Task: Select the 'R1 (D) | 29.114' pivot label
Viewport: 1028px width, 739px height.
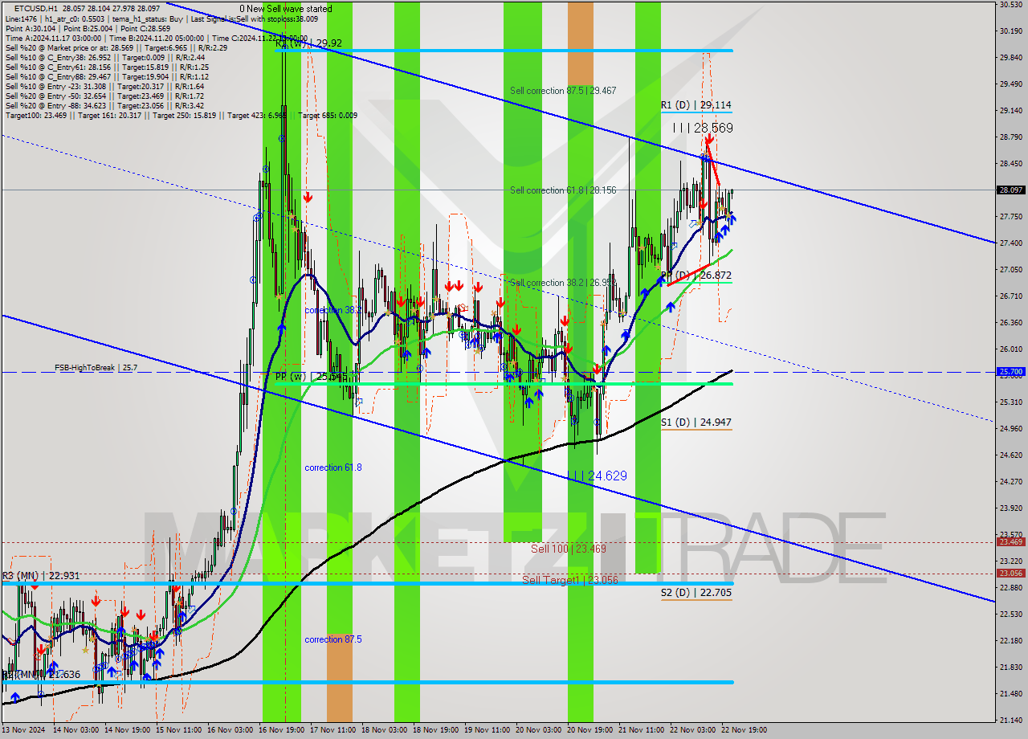Action: pyautogui.click(x=696, y=105)
